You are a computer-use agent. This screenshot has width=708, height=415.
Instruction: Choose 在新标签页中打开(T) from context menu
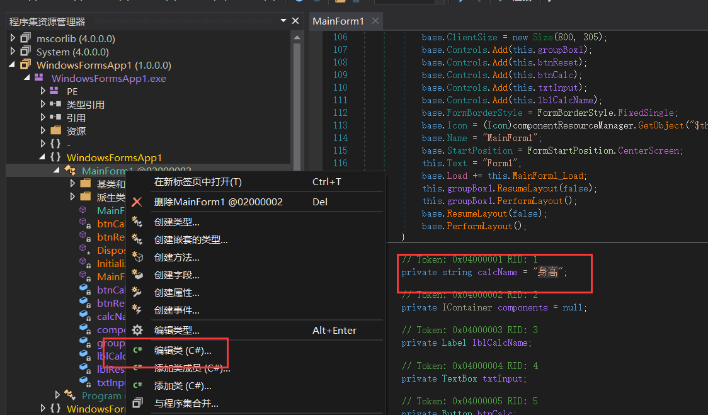point(198,182)
